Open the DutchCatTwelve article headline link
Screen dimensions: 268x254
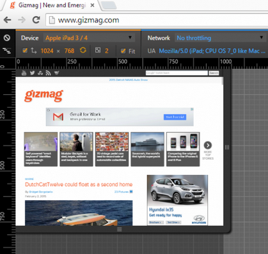click(x=79, y=185)
